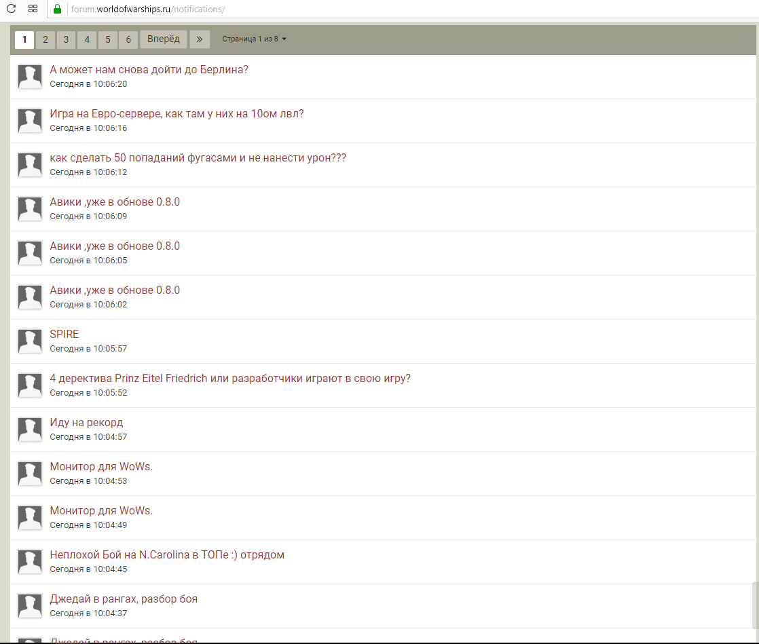Open the 'Игра на Евро-сервере' topic link
Viewport: 759px width, 644px height.
tap(177, 114)
